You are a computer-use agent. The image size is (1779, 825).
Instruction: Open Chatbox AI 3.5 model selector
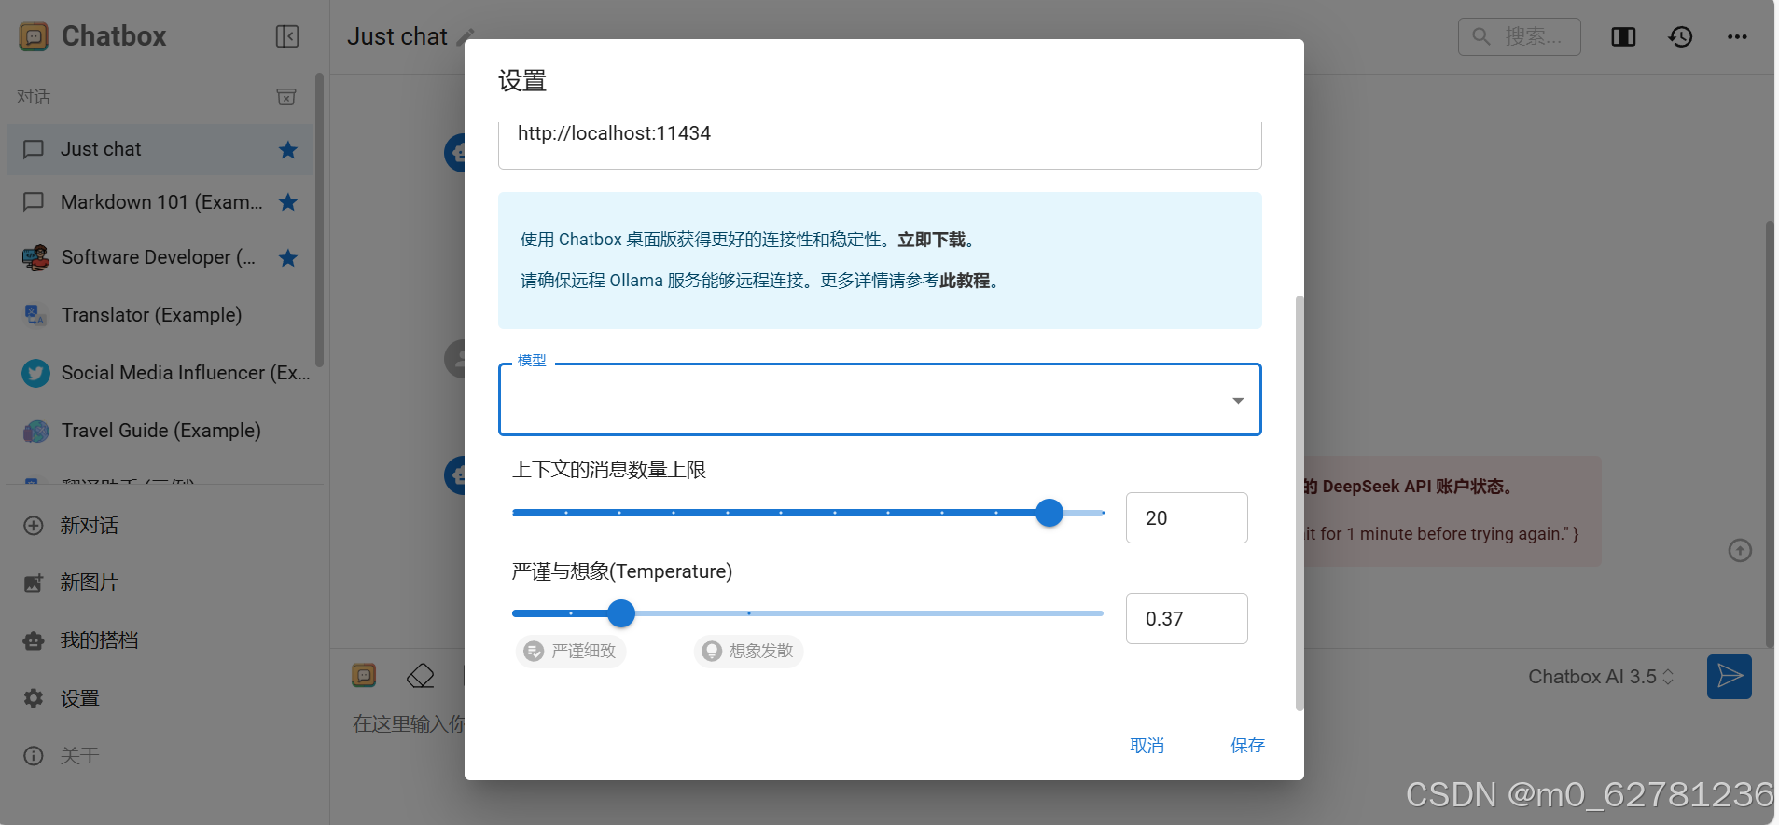[x=1601, y=677]
